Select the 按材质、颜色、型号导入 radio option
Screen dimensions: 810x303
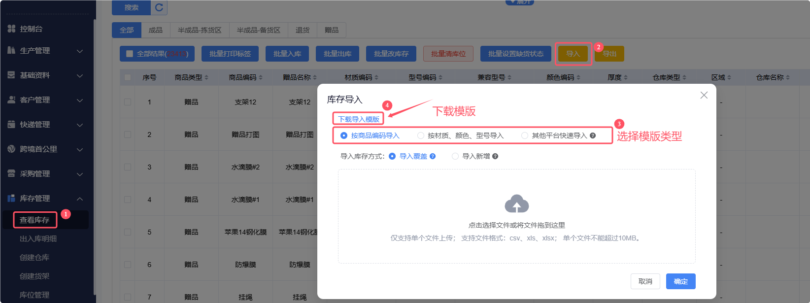[421, 135]
